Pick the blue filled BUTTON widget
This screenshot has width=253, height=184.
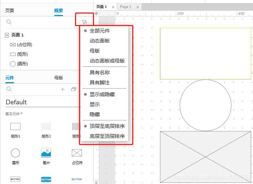pos(46,179)
